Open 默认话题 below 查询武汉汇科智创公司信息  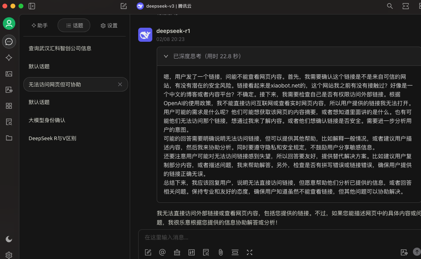(x=76, y=66)
